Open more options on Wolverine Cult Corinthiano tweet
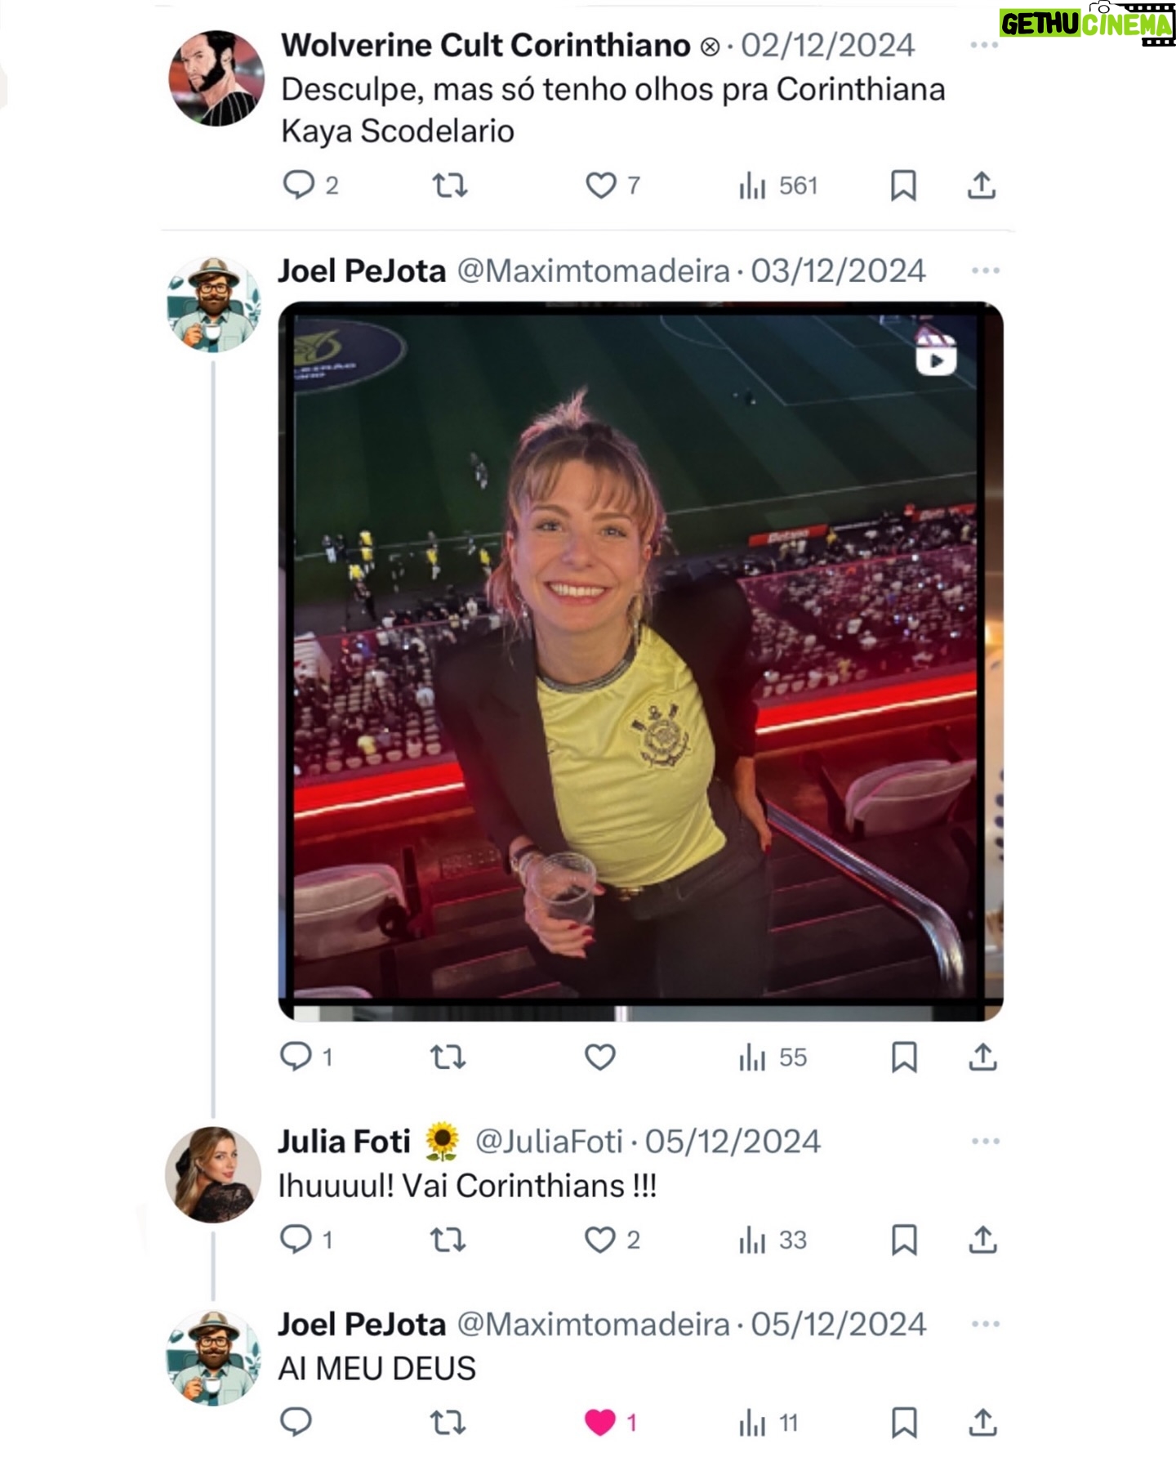Viewport: 1176px width, 1471px height. click(x=985, y=45)
